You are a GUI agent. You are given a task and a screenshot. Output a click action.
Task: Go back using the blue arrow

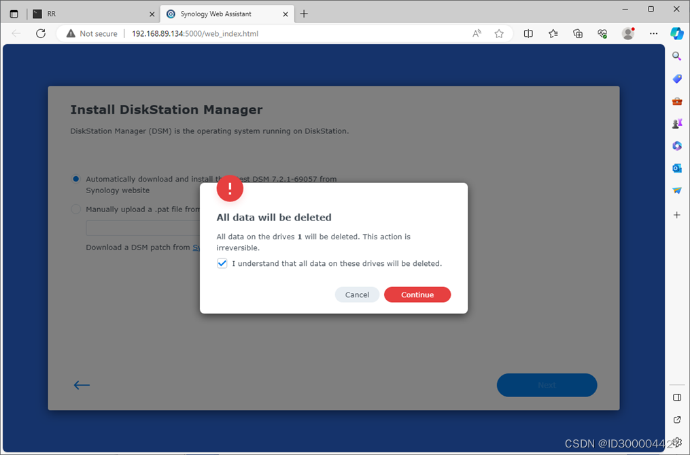(x=82, y=385)
